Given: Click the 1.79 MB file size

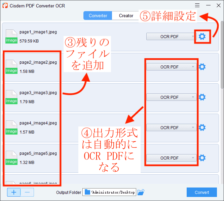Looking at the screenshot, I should pyautogui.click(x=27, y=102).
